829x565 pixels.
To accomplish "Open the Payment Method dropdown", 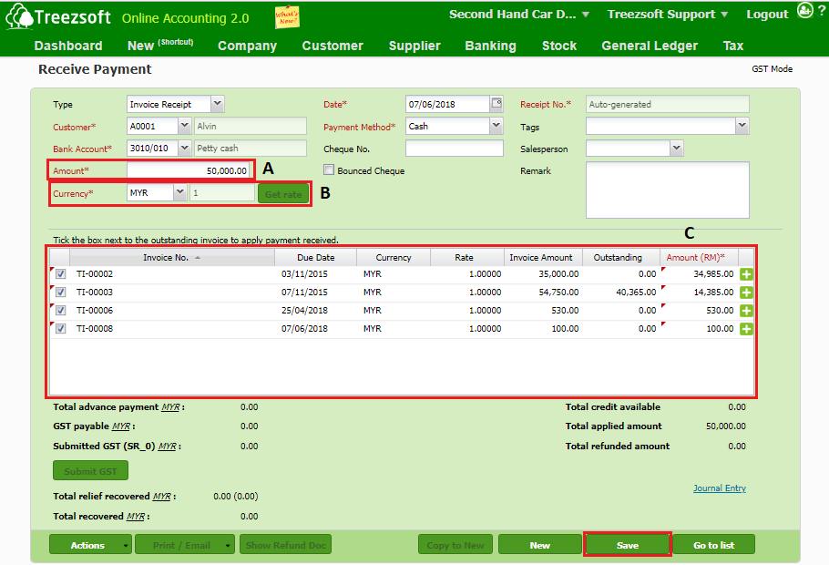I will tap(496, 126).
